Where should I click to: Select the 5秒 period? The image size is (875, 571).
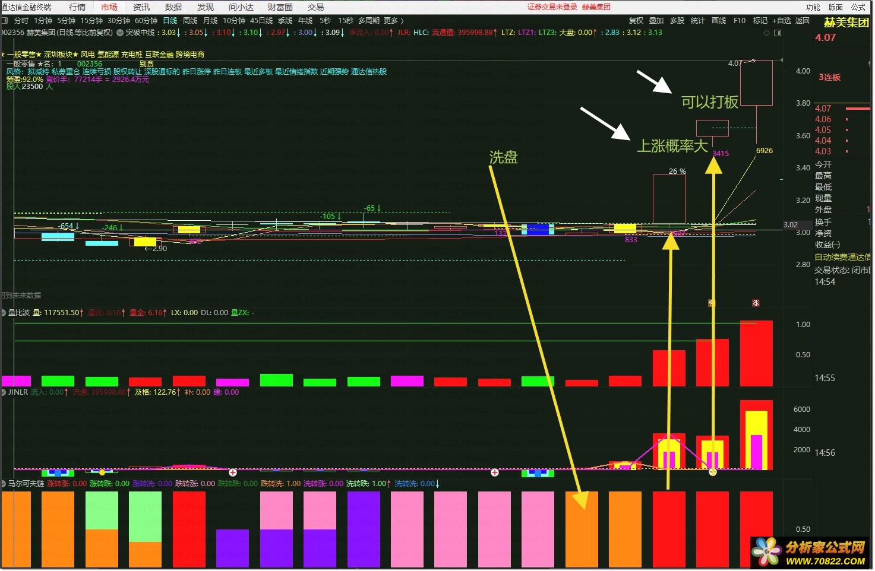325,21
